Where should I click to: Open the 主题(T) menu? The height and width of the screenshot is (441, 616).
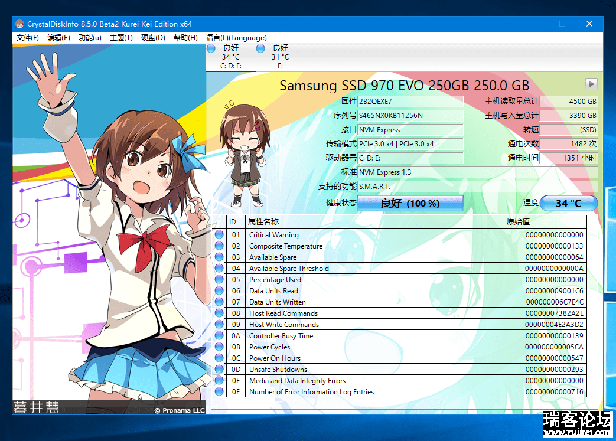(x=121, y=38)
